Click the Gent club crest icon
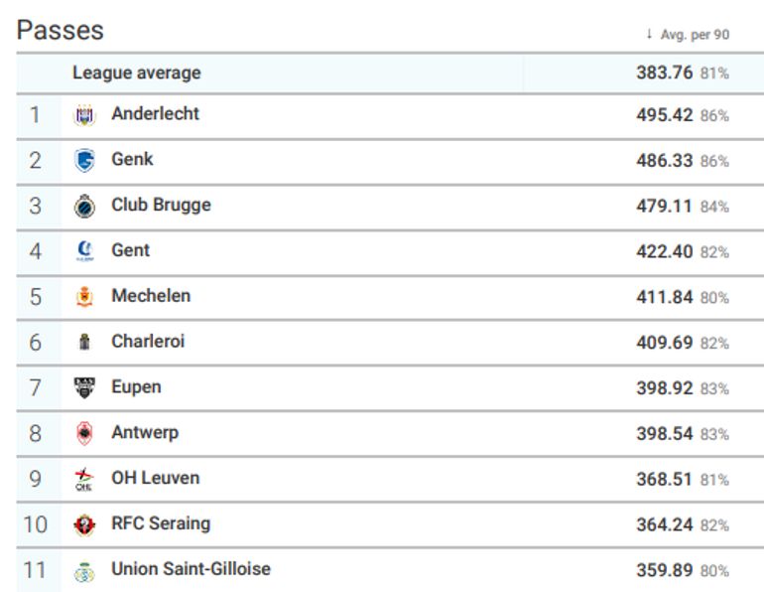Screen dimensions: 764x592 [84, 252]
